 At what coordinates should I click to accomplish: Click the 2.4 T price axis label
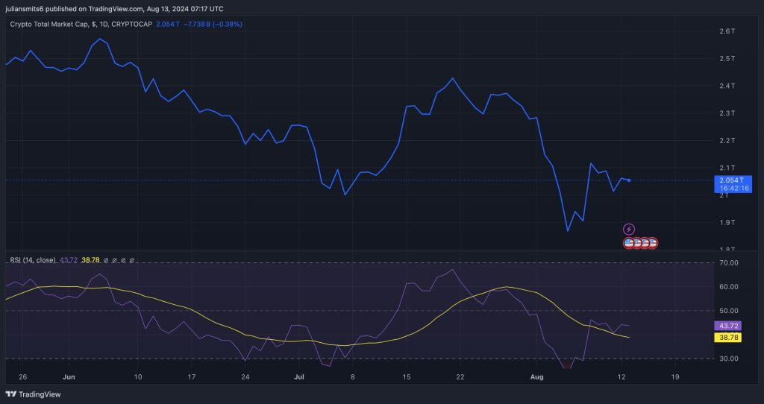[727, 86]
